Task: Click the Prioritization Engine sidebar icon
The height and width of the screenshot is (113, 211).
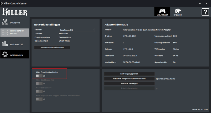Action: (5, 33)
